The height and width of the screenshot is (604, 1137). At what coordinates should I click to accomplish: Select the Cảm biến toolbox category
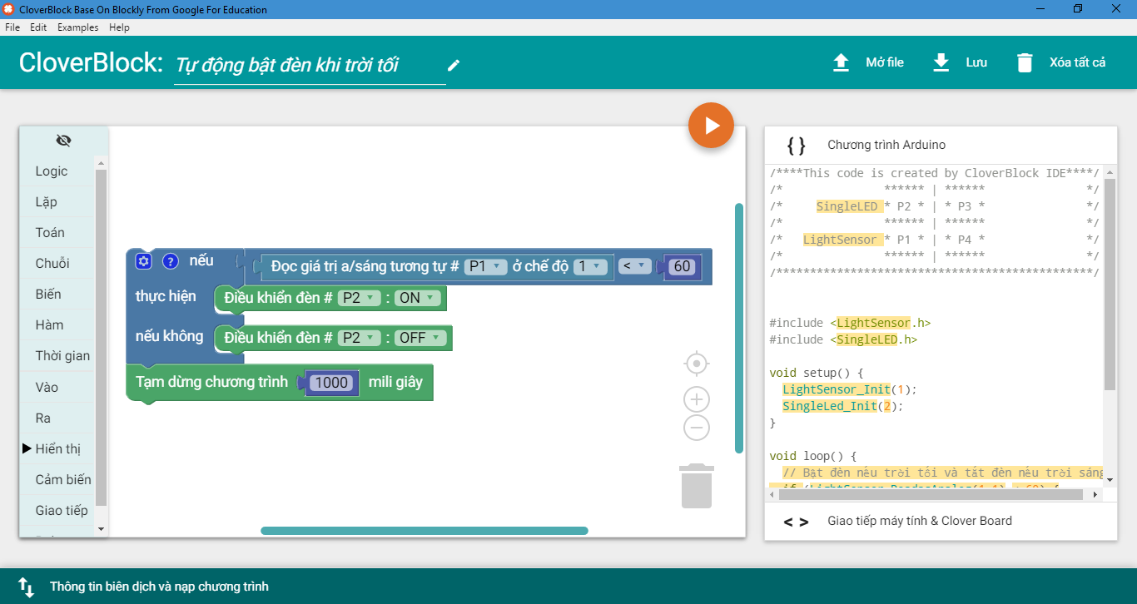point(58,480)
